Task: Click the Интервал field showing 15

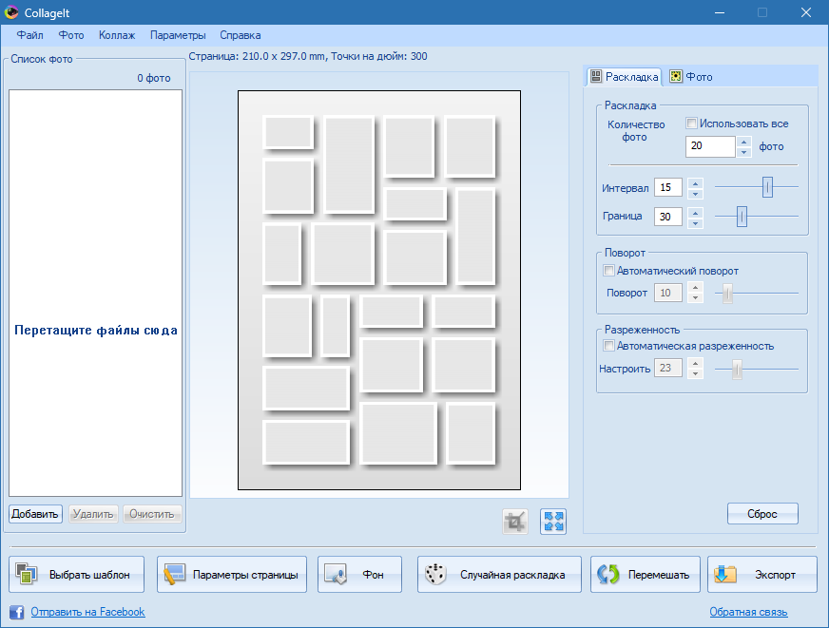Action: click(x=667, y=187)
